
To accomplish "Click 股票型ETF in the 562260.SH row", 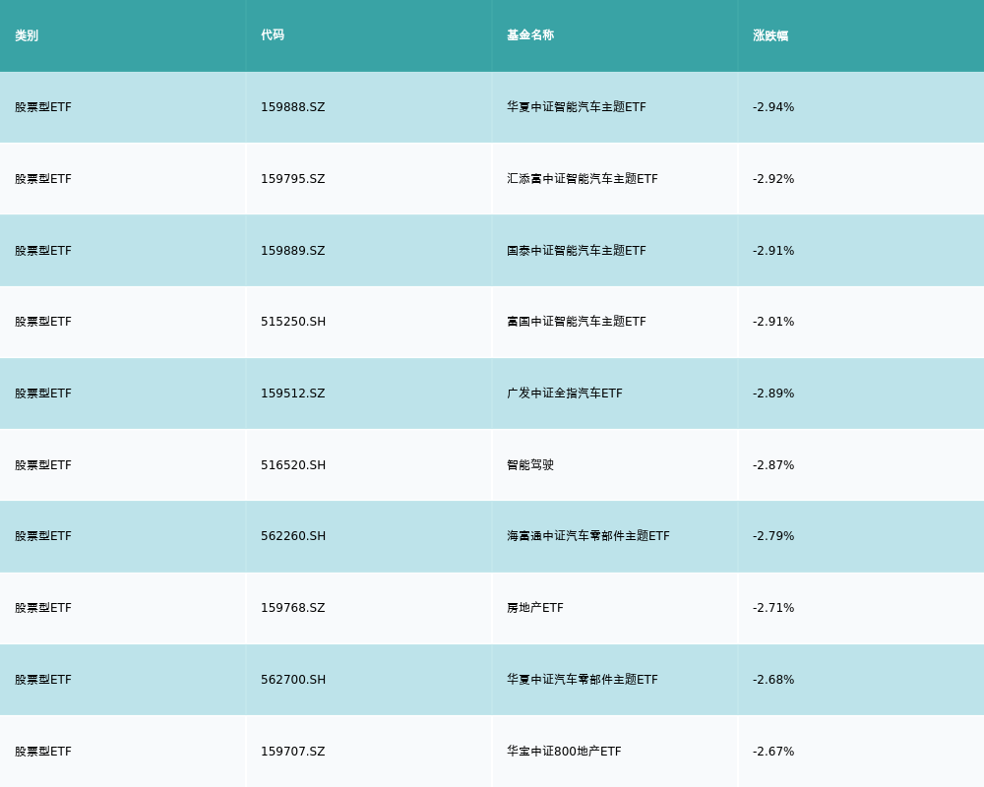I will (x=43, y=536).
